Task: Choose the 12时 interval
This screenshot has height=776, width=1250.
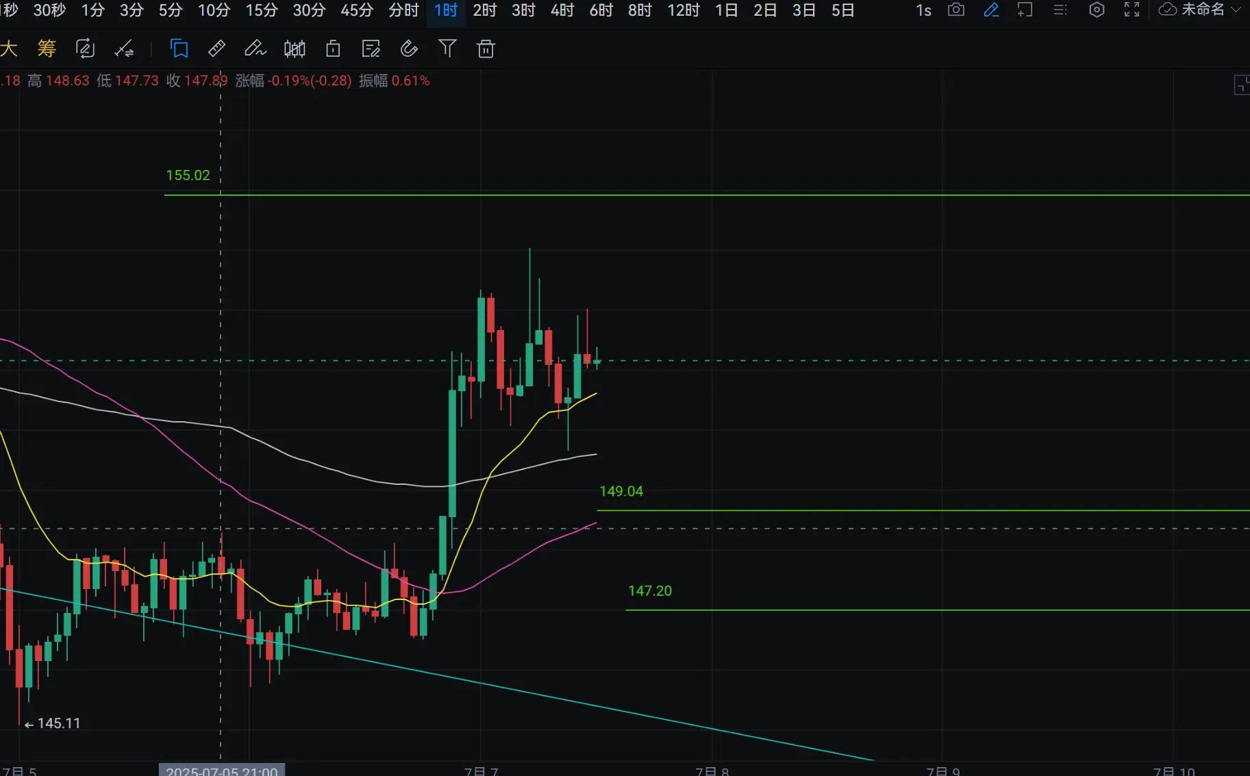Action: pyautogui.click(x=684, y=10)
